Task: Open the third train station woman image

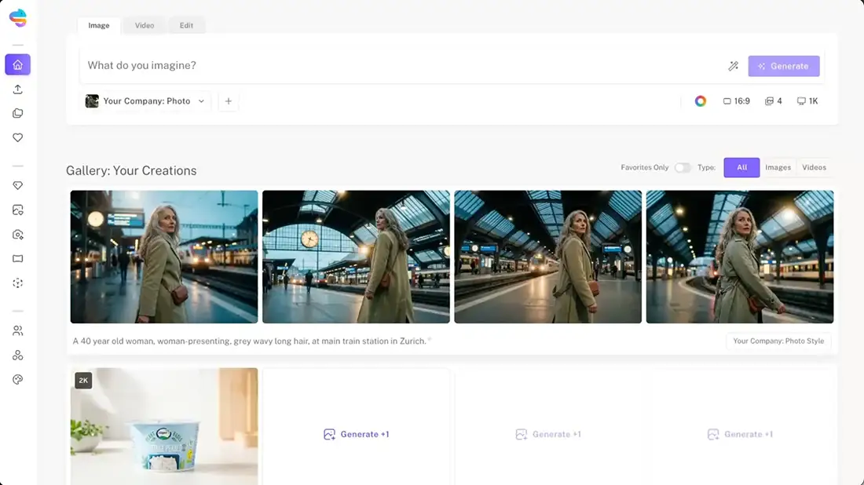Action: [547, 257]
